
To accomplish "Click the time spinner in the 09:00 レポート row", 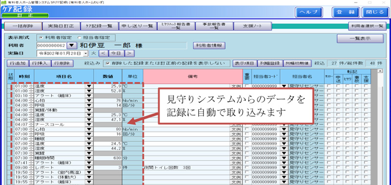I will click(x=31, y=167).
